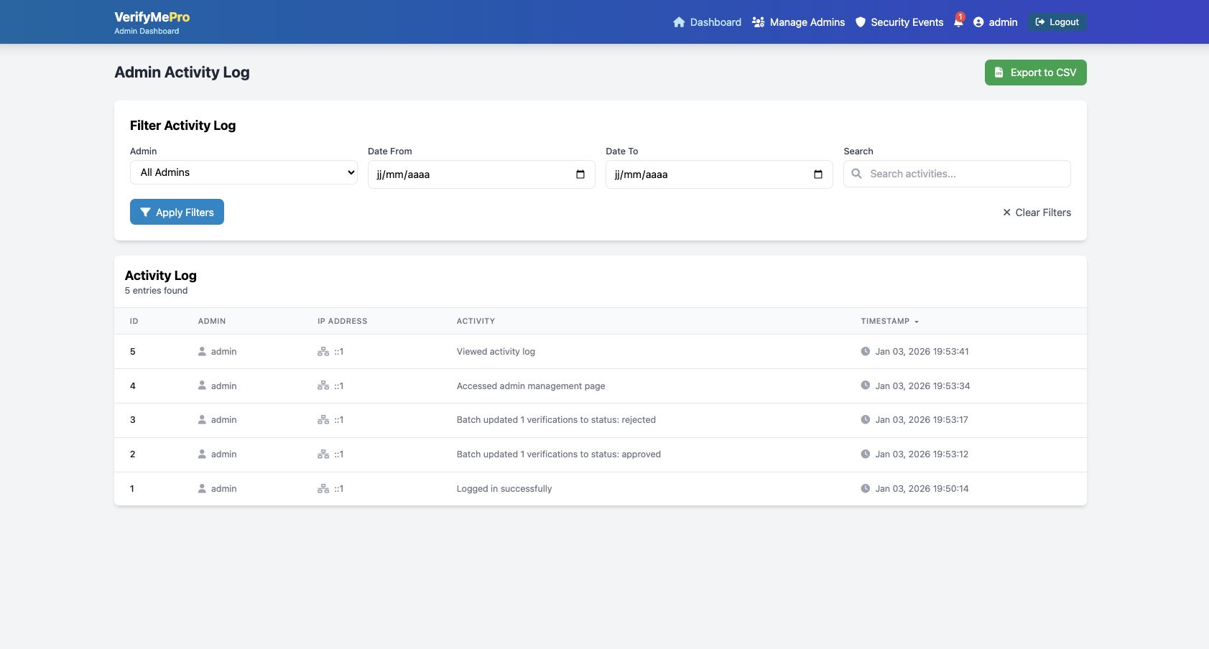Open the Security Events menu item
This screenshot has height=649, width=1209.
906,22
